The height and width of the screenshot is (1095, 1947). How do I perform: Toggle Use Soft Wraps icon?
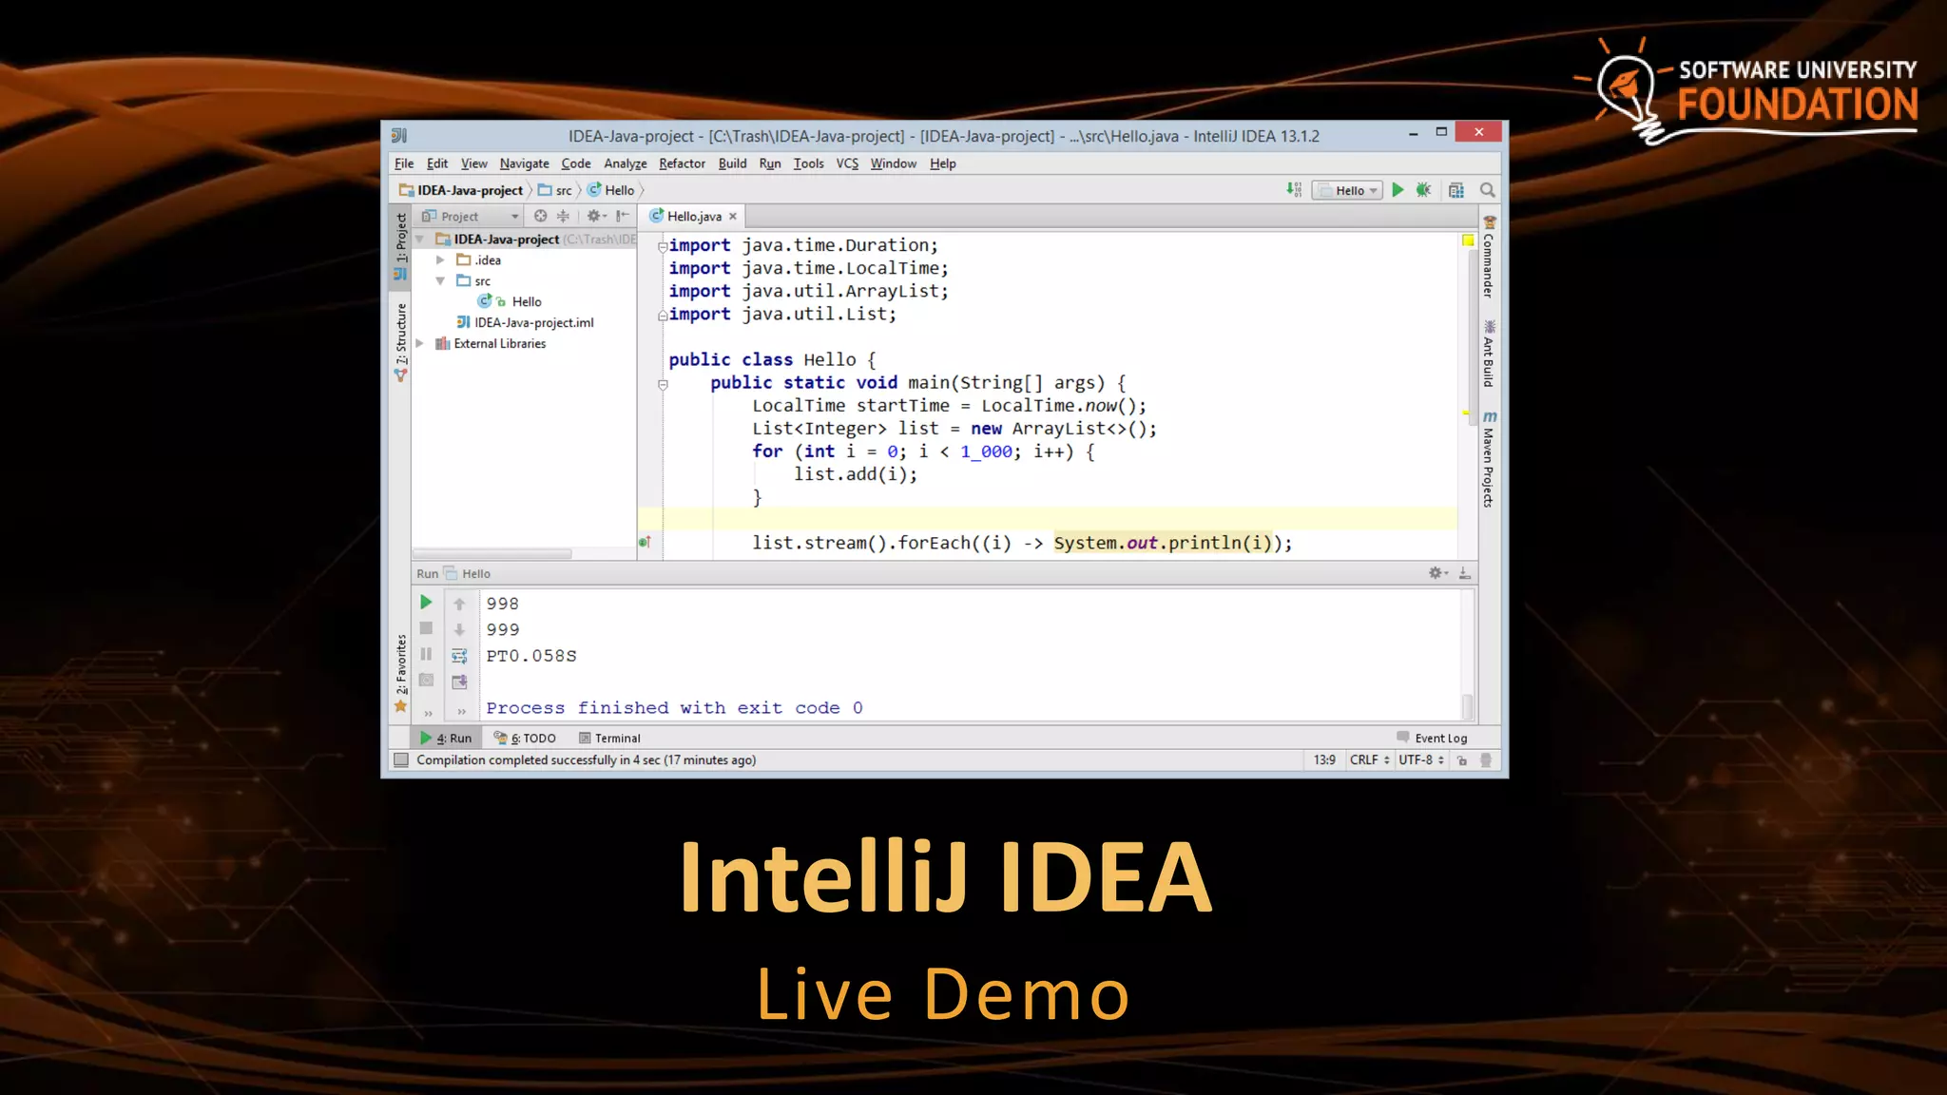[x=459, y=656]
